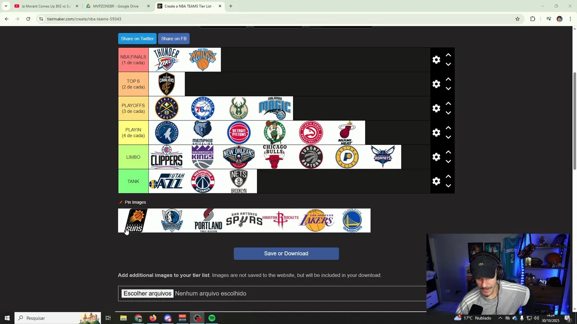
Task: Move LIMBO row up with chevron
Action: 448,152
